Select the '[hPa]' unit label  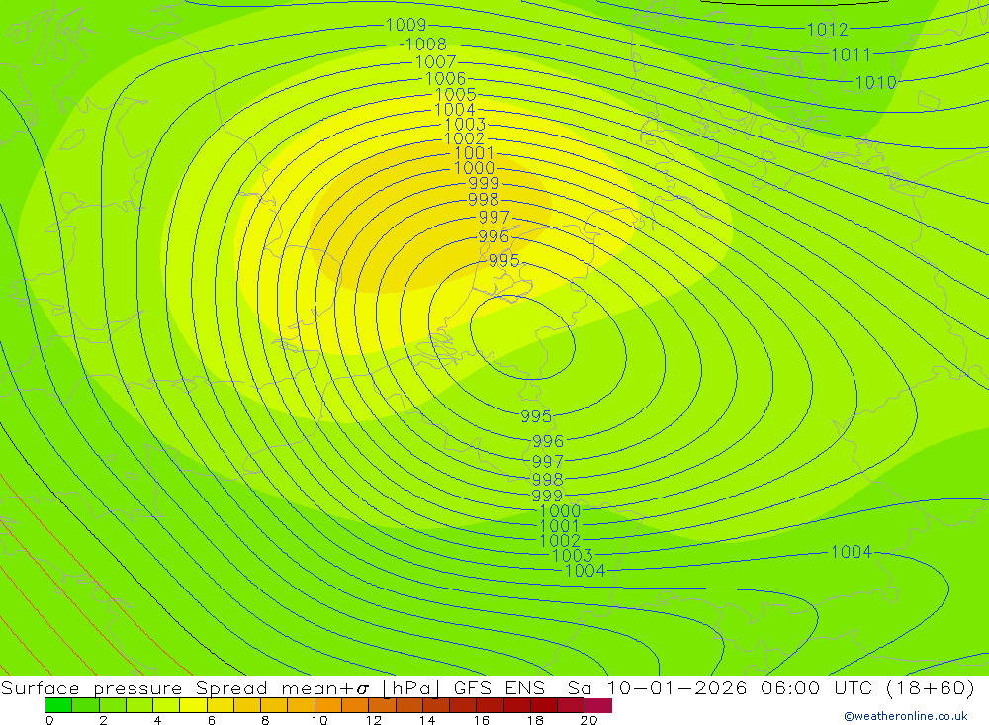click(x=410, y=688)
